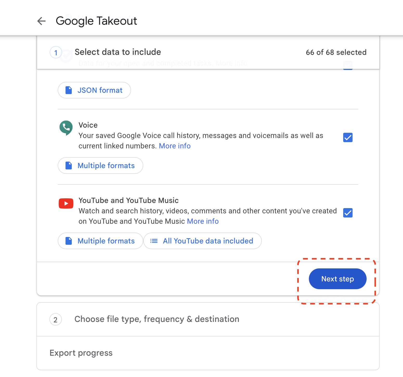Open Voice Multiple formats options
This screenshot has width=403, height=377.
100,166
